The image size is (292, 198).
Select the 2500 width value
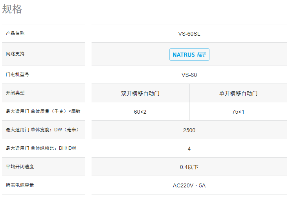pos(189,130)
